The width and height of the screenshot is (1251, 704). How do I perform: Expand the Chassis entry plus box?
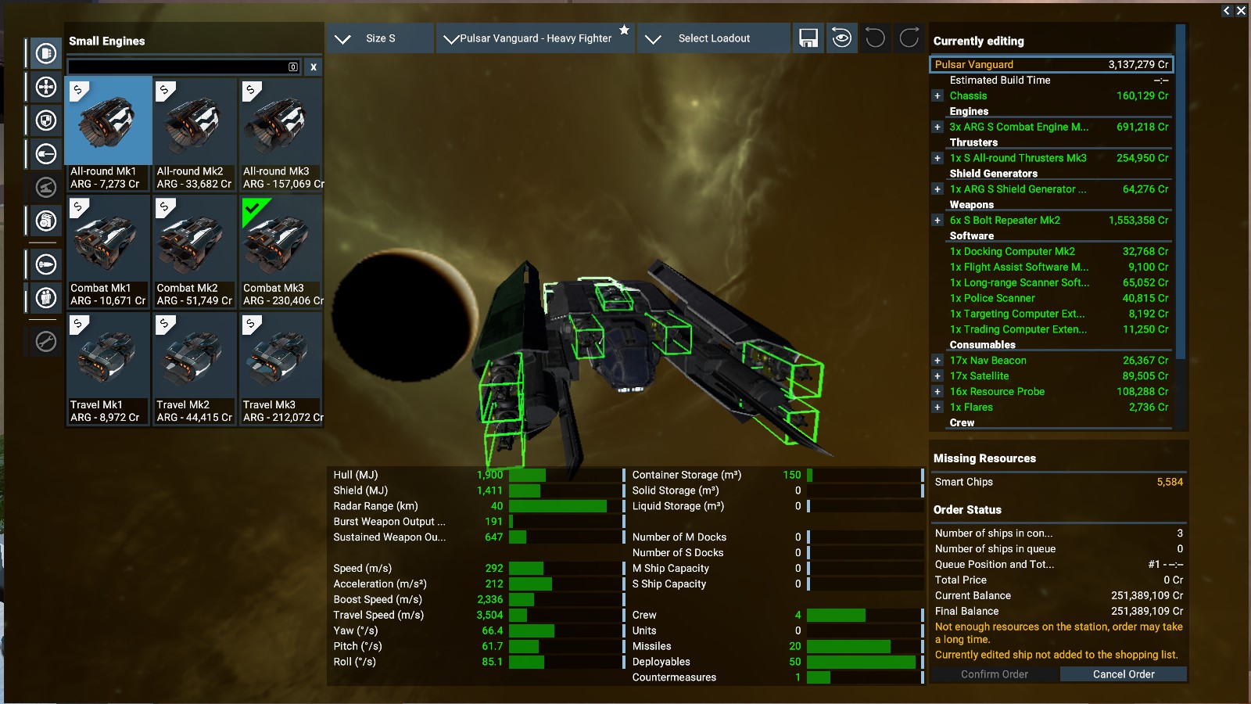937,96
